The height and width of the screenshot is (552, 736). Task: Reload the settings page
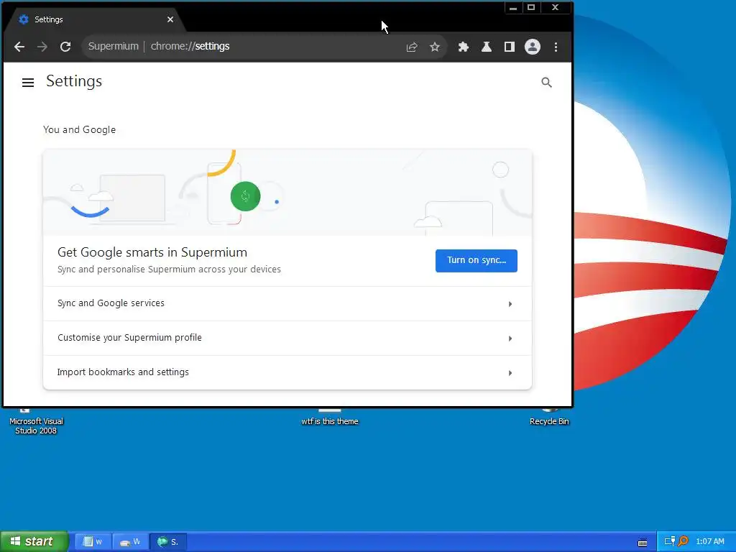pos(65,47)
